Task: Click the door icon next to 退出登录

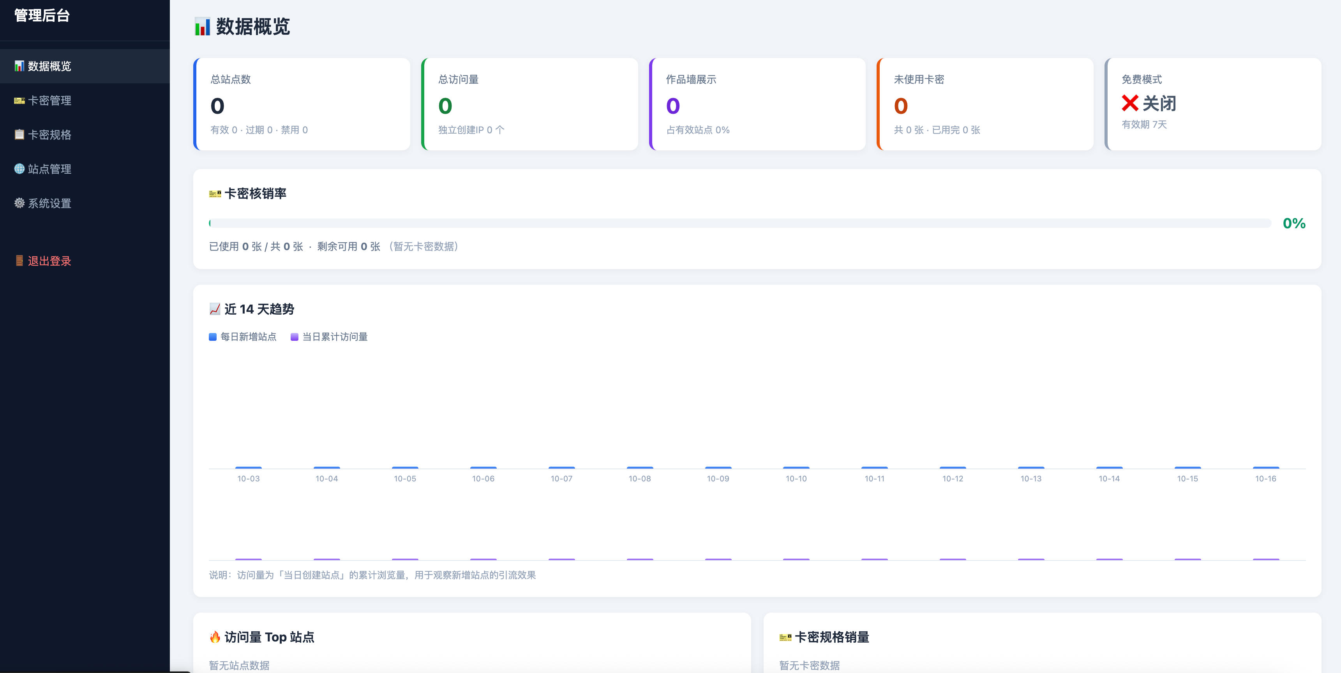Action: pyautogui.click(x=19, y=261)
